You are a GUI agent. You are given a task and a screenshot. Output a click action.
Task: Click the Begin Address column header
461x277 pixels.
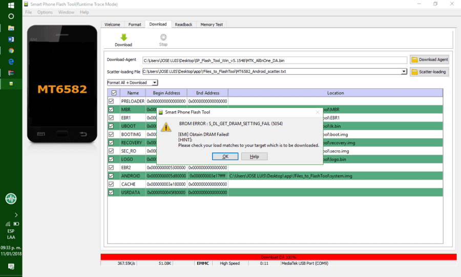point(166,93)
